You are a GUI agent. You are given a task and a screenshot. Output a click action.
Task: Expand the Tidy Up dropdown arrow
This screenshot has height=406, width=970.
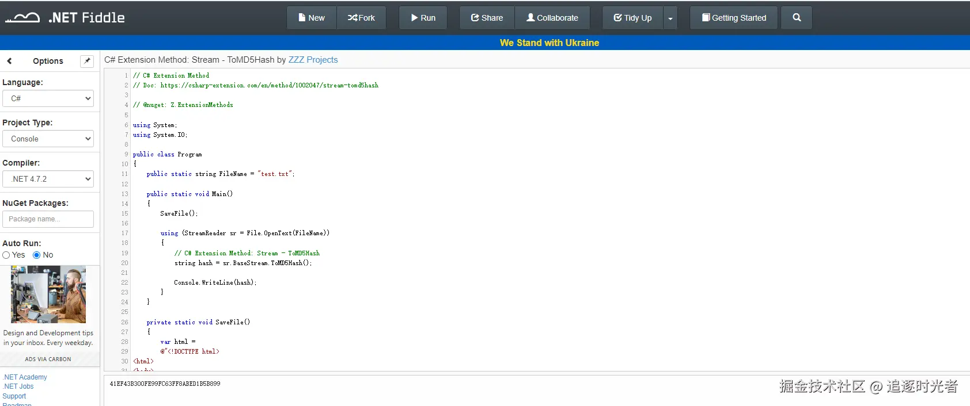click(670, 18)
